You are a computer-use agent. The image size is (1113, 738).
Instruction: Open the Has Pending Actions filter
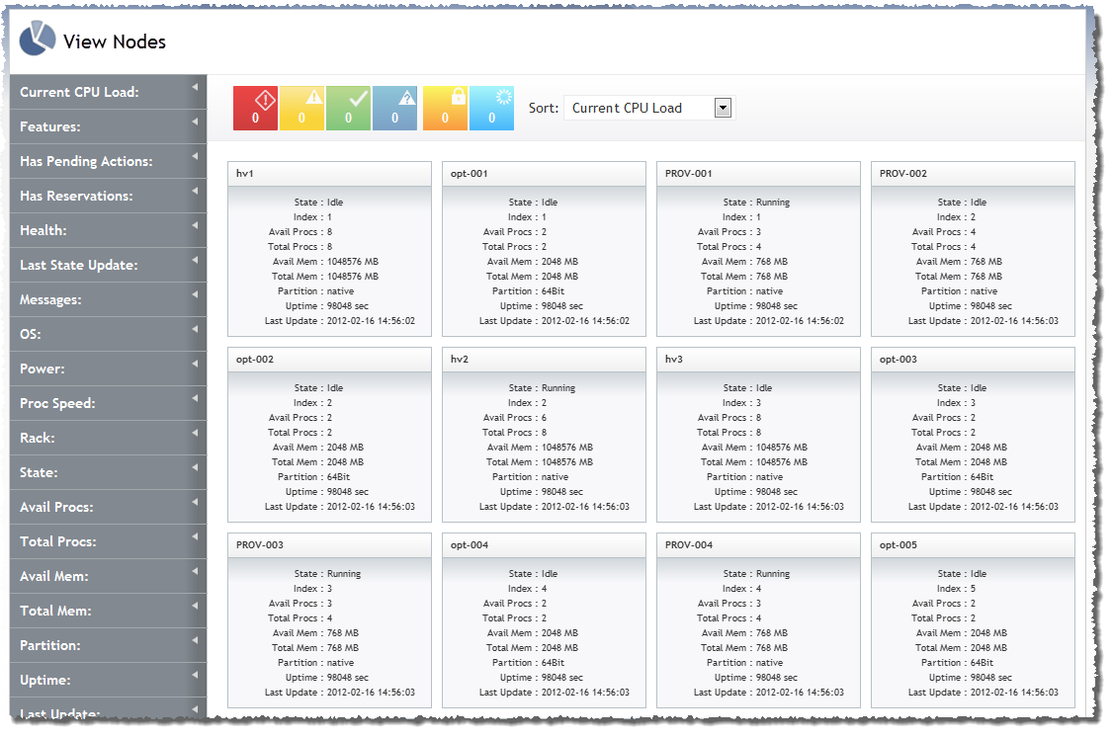pos(108,161)
